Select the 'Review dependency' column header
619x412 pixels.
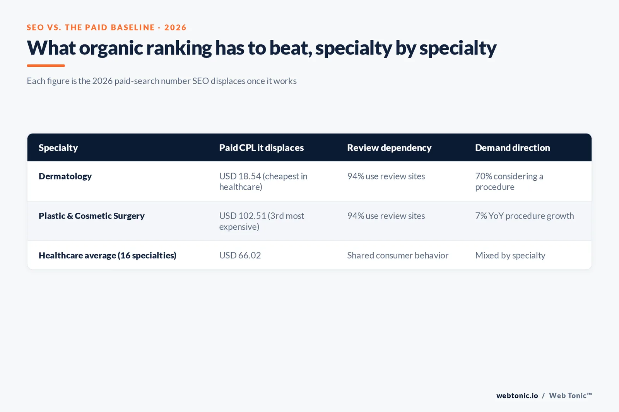click(389, 148)
